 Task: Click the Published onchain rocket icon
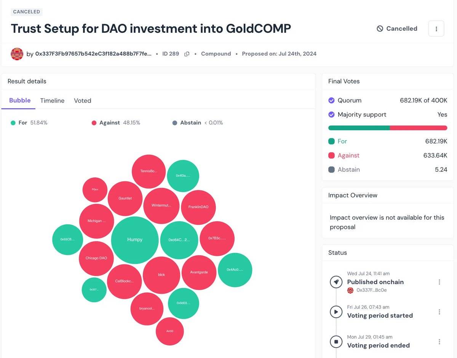point(336,282)
